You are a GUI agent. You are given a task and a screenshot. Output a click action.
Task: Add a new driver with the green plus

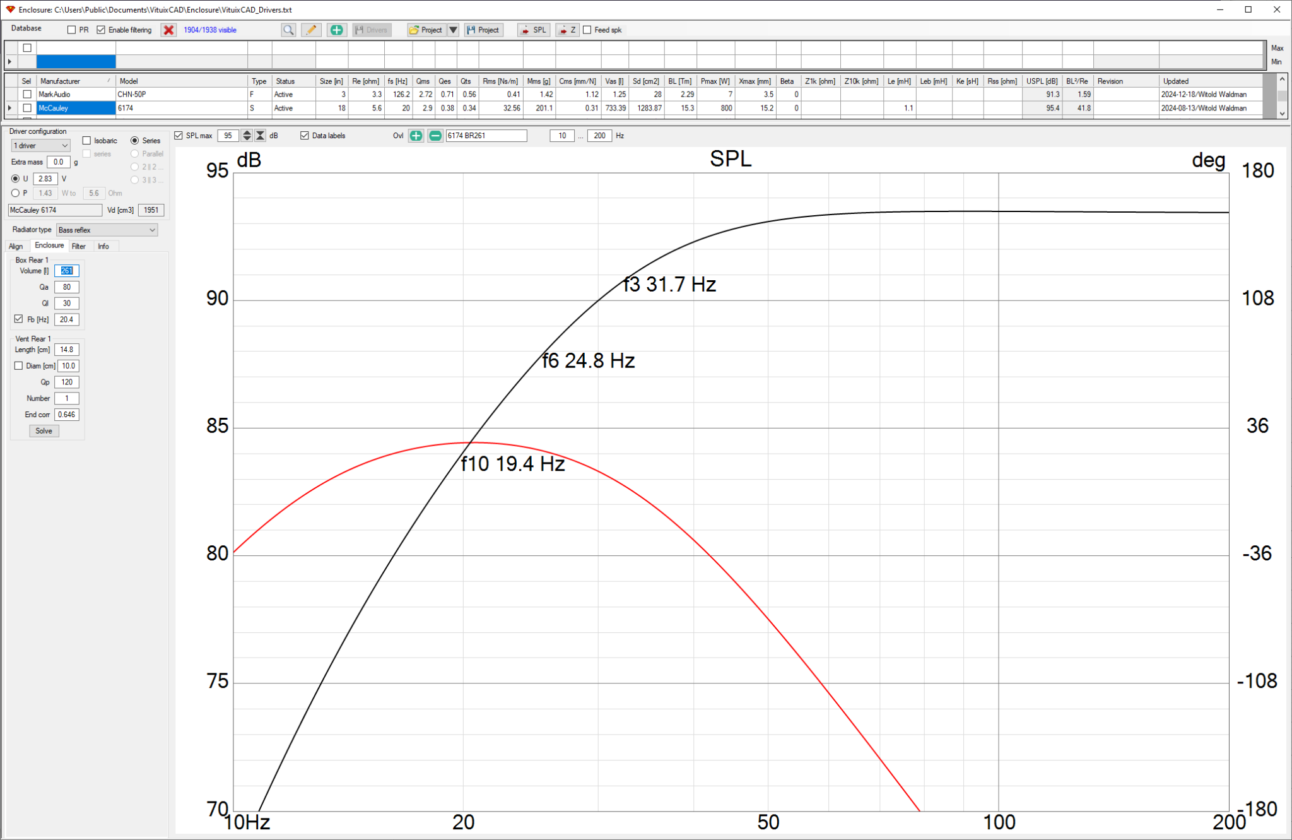coord(337,30)
